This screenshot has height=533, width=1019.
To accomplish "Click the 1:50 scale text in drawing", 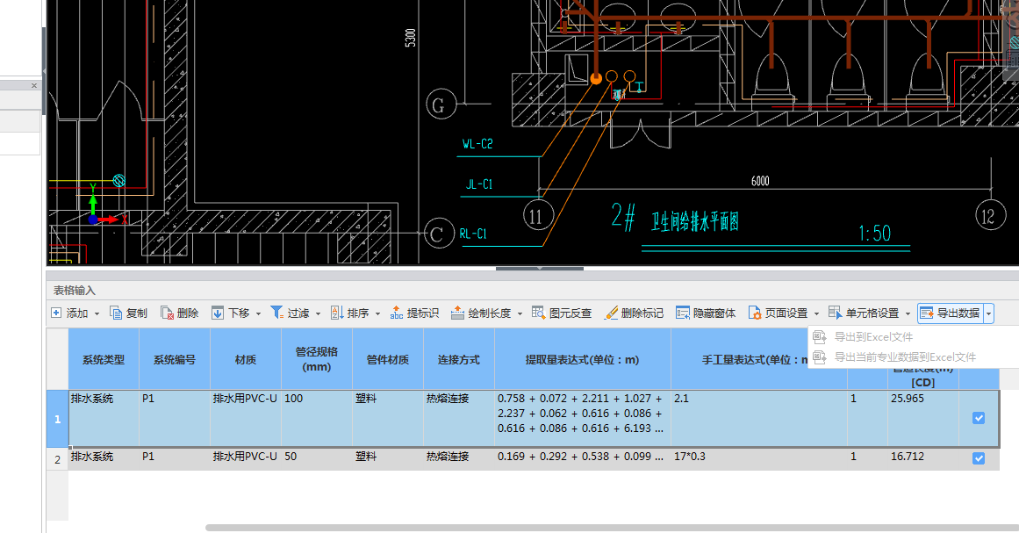I will (x=874, y=233).
